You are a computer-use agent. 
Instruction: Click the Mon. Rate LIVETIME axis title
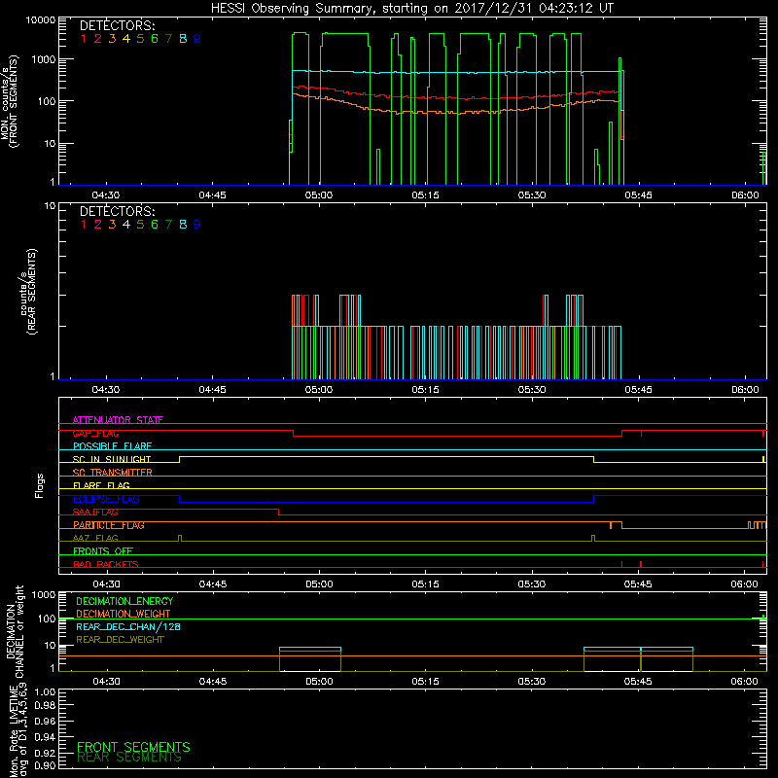18,730
